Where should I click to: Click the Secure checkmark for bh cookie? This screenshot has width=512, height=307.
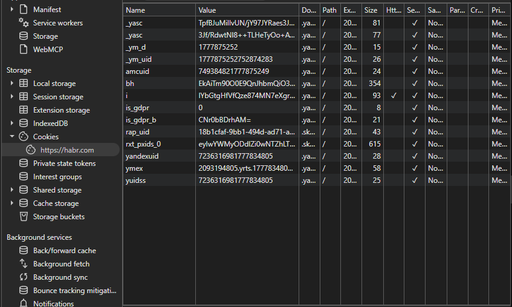[x=415, y=84]
